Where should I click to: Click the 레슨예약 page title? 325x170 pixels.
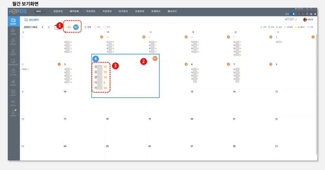click(x=34, y=20)
